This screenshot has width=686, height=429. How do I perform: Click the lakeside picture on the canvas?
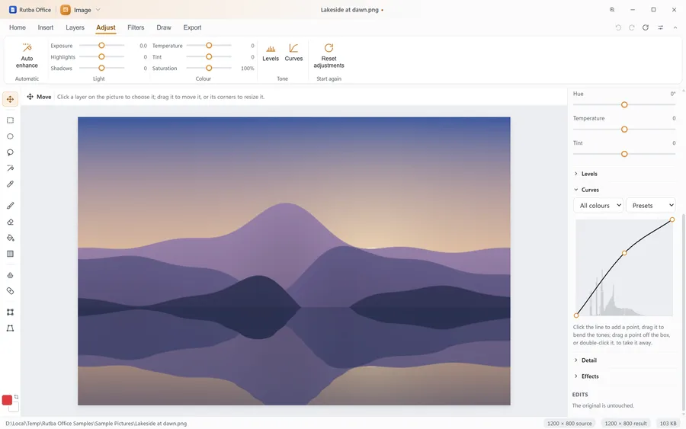pos(294,261)
